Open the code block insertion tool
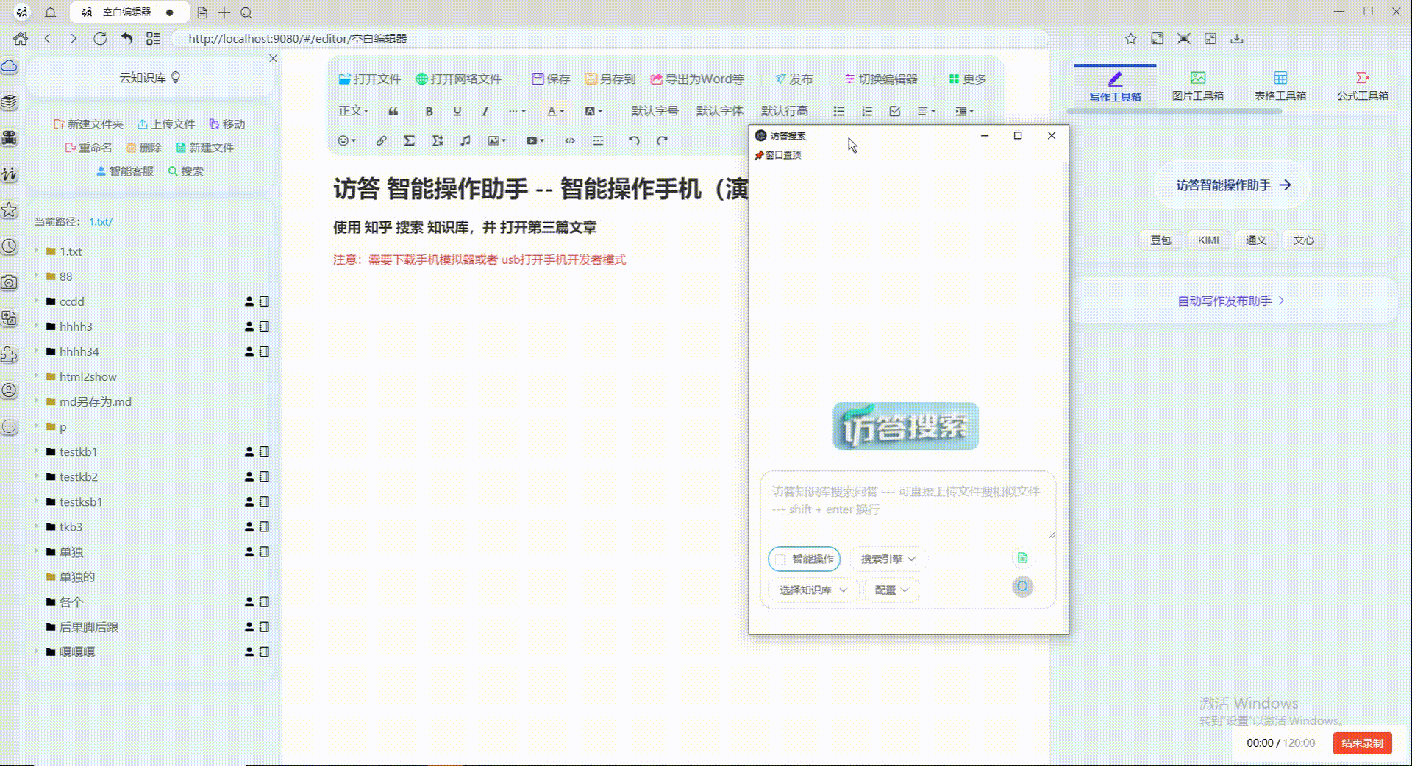The image size is (1412, 766). point(570,140)
